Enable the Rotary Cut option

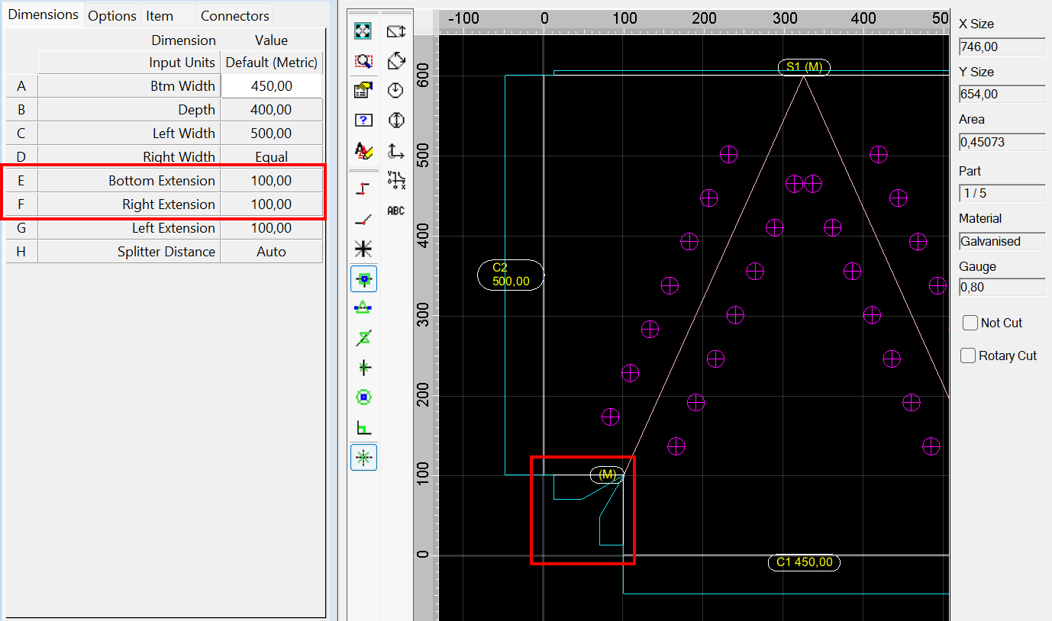[x=968, y=356]
